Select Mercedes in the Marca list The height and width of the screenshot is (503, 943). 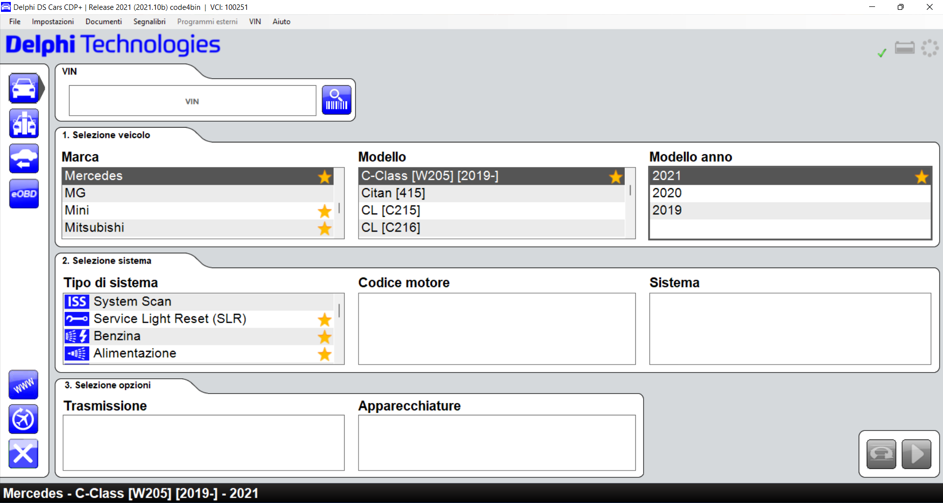point(198,176)
